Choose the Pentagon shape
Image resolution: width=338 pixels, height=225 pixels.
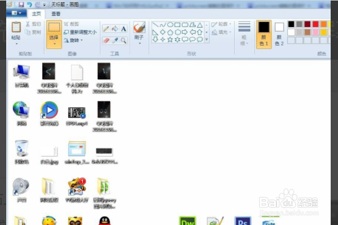(x=170, y=33)
